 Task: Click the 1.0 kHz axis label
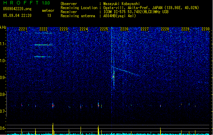coord(3,61)
